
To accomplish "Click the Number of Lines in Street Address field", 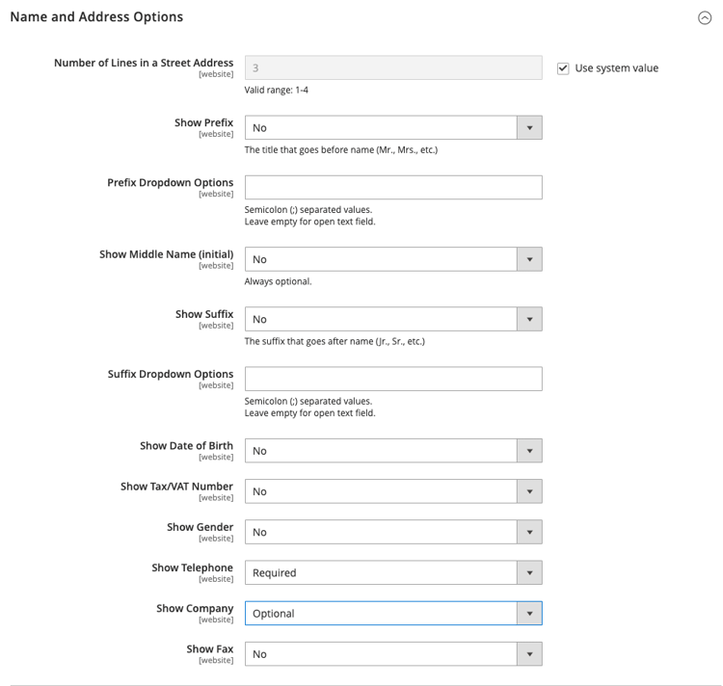I will click(392, 68).
